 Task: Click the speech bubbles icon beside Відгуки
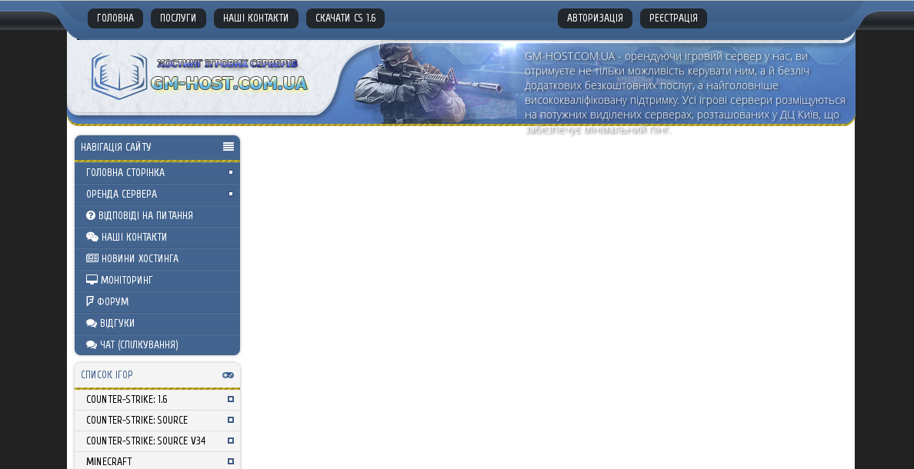click(x=92, y=324)
